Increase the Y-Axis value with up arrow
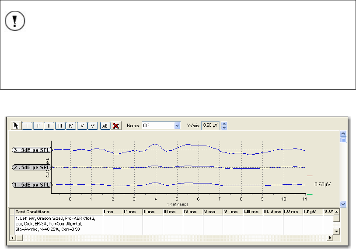Screen dimensions: 356x249 pyautogui.click(x=224, y=124)
